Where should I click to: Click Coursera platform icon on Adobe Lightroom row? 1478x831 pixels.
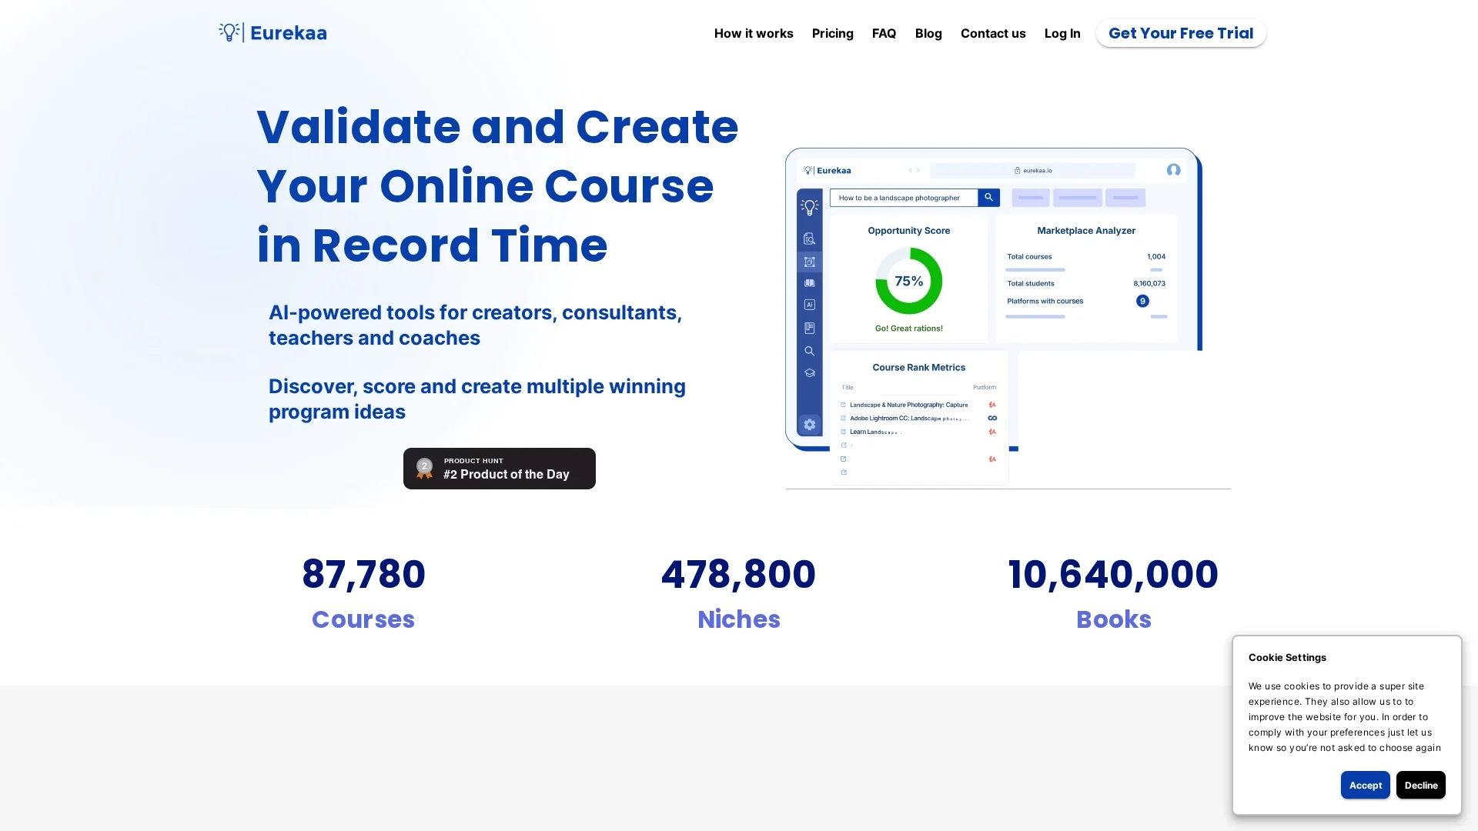pos(991,419)
